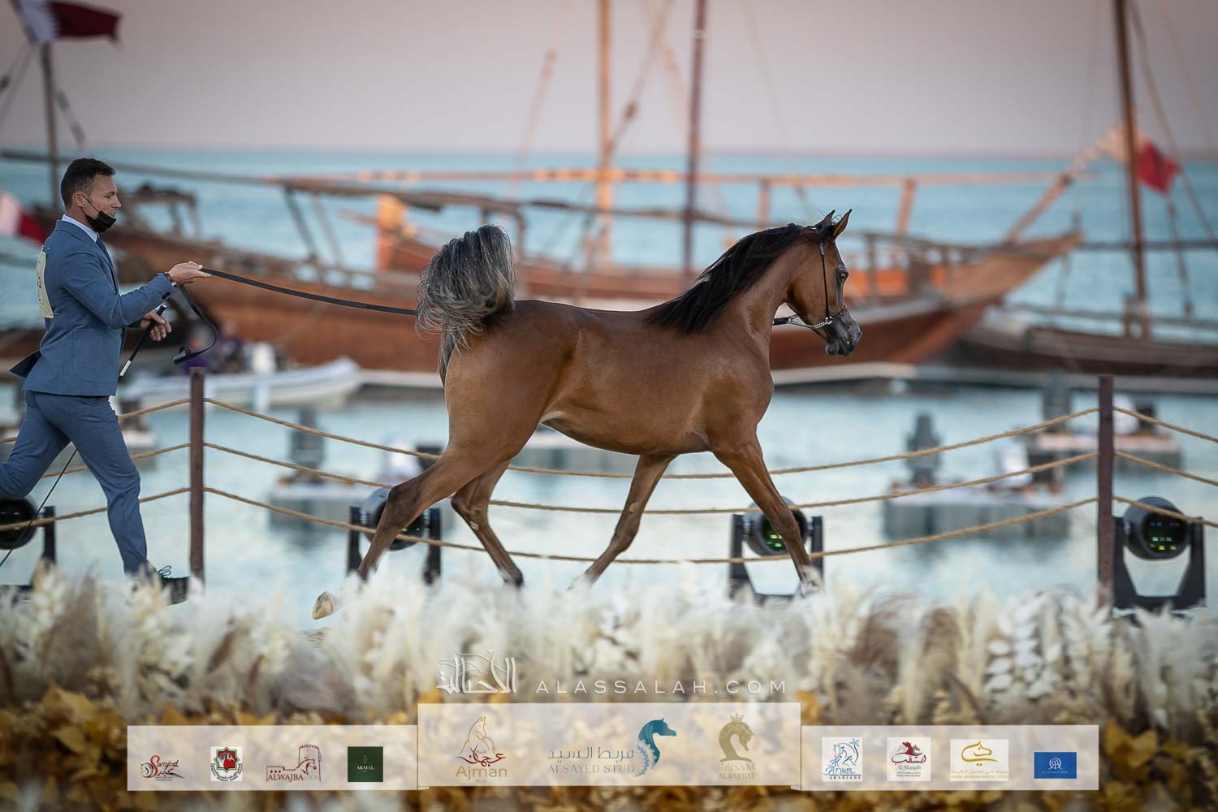Click the Al Sayed Stud logo

point(611,749)
